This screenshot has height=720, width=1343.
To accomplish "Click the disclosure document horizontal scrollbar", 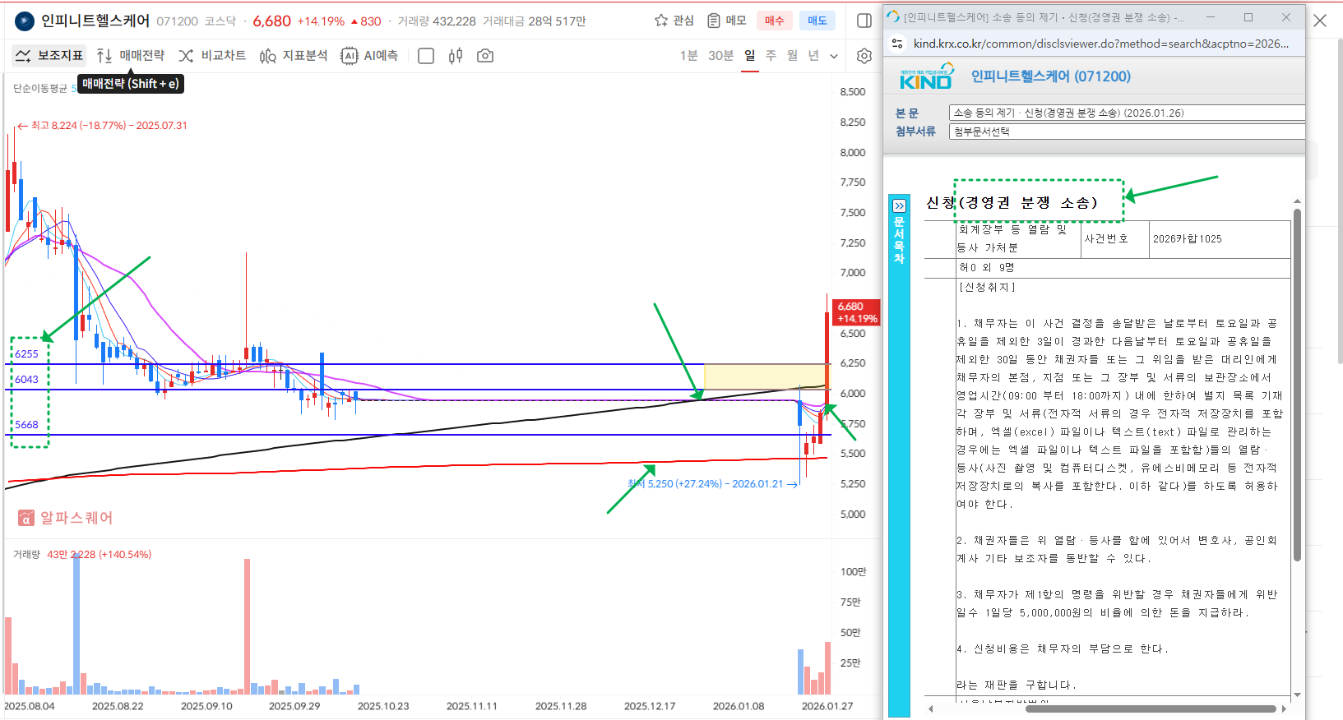I will (1105, 708).
